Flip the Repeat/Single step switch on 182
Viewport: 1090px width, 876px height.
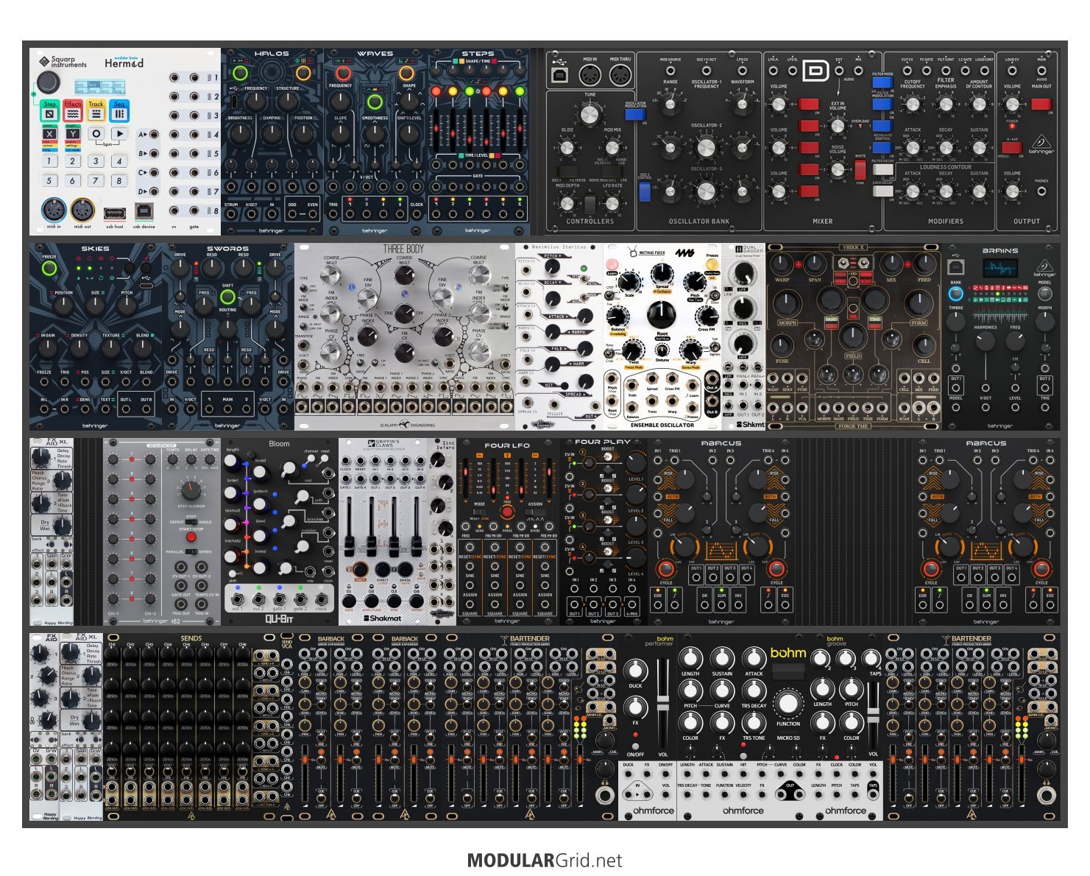(x=191, y=522)
